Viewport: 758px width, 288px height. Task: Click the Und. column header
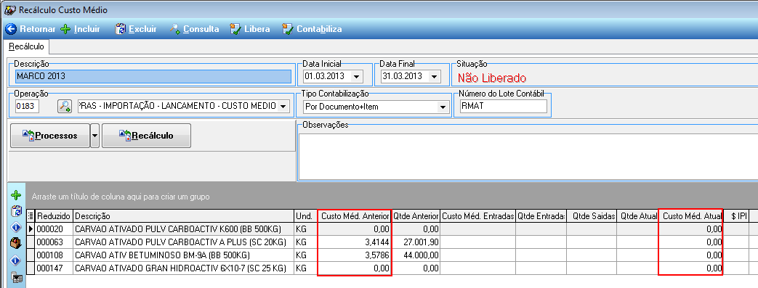[305, 216]
